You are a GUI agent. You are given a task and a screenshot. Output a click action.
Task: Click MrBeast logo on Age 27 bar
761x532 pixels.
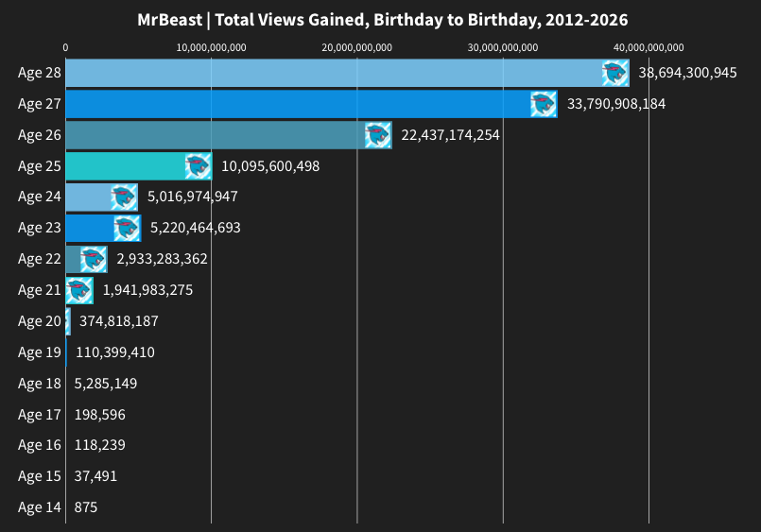(544, 104)
